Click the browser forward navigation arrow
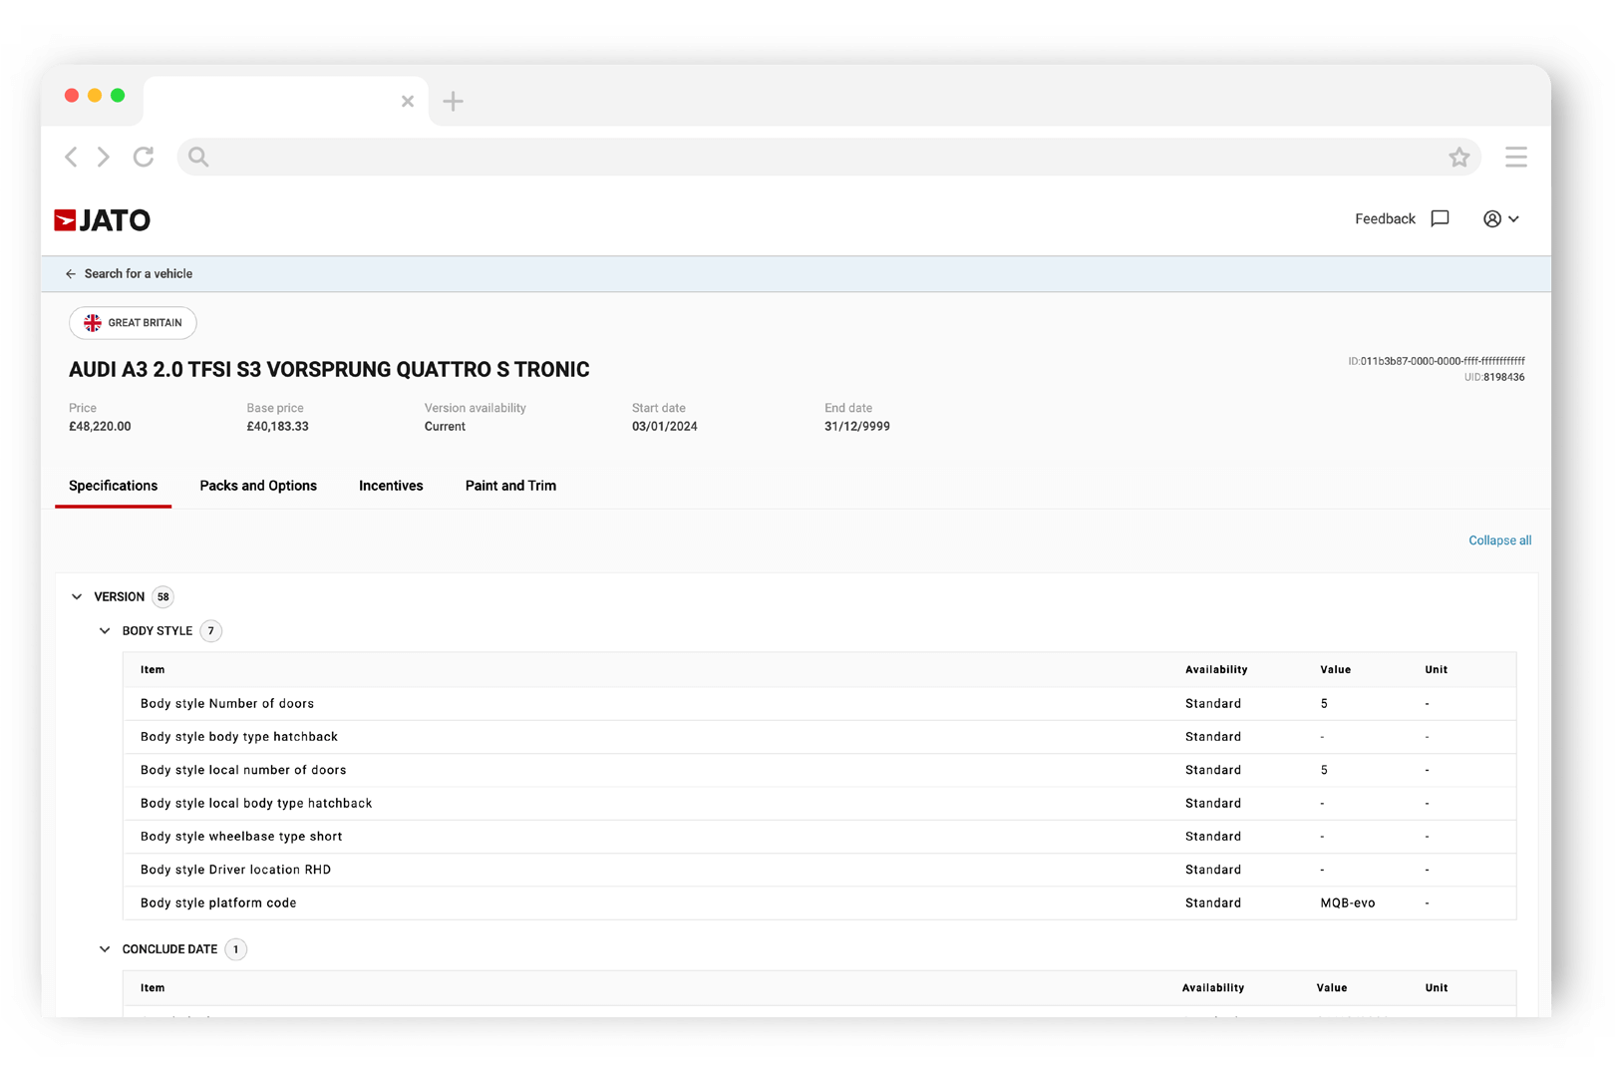The height and width of the screenshot is (1077, 1615). [103, 157]
